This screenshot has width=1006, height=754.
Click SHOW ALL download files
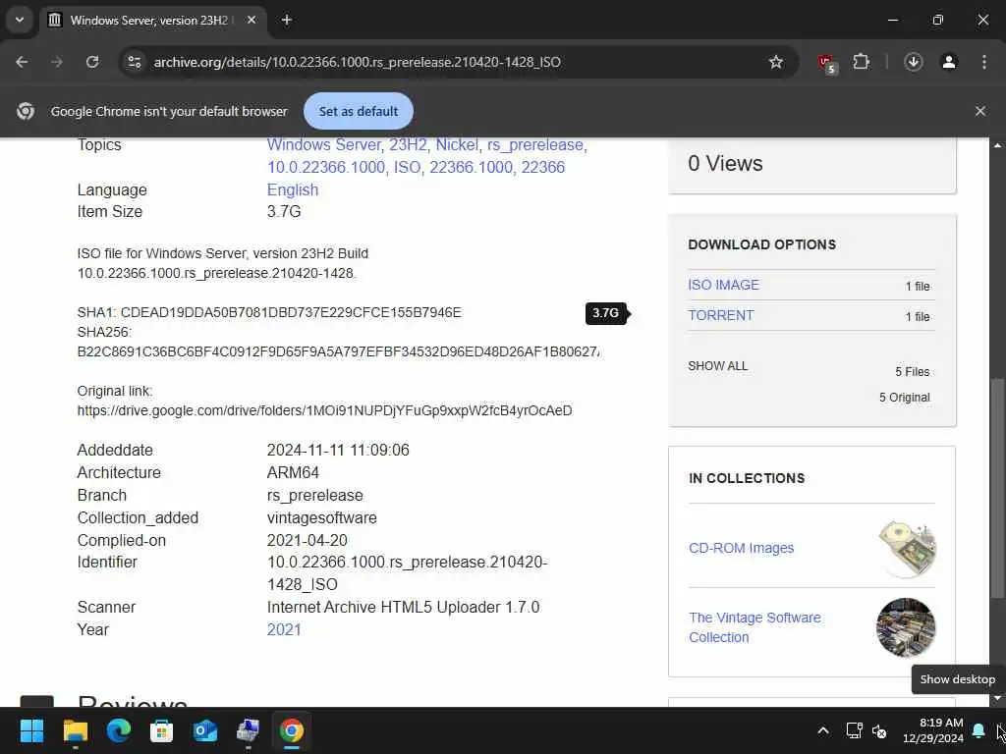point(717,366)
